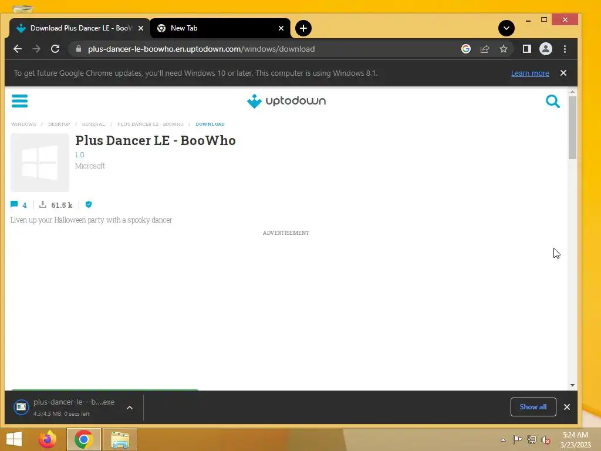
Task: Click the page vertical scrollbar thumb
Action: [x=572, y=127]
